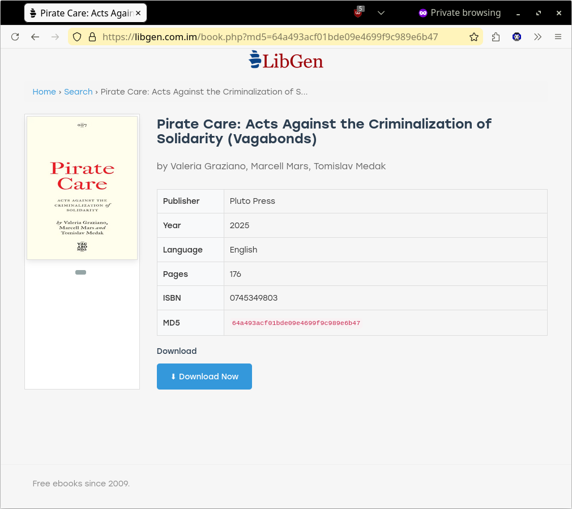Click the Home breadcrumb link
The height and width of the screenshot is (509, 572).
[x=44, y=92]
